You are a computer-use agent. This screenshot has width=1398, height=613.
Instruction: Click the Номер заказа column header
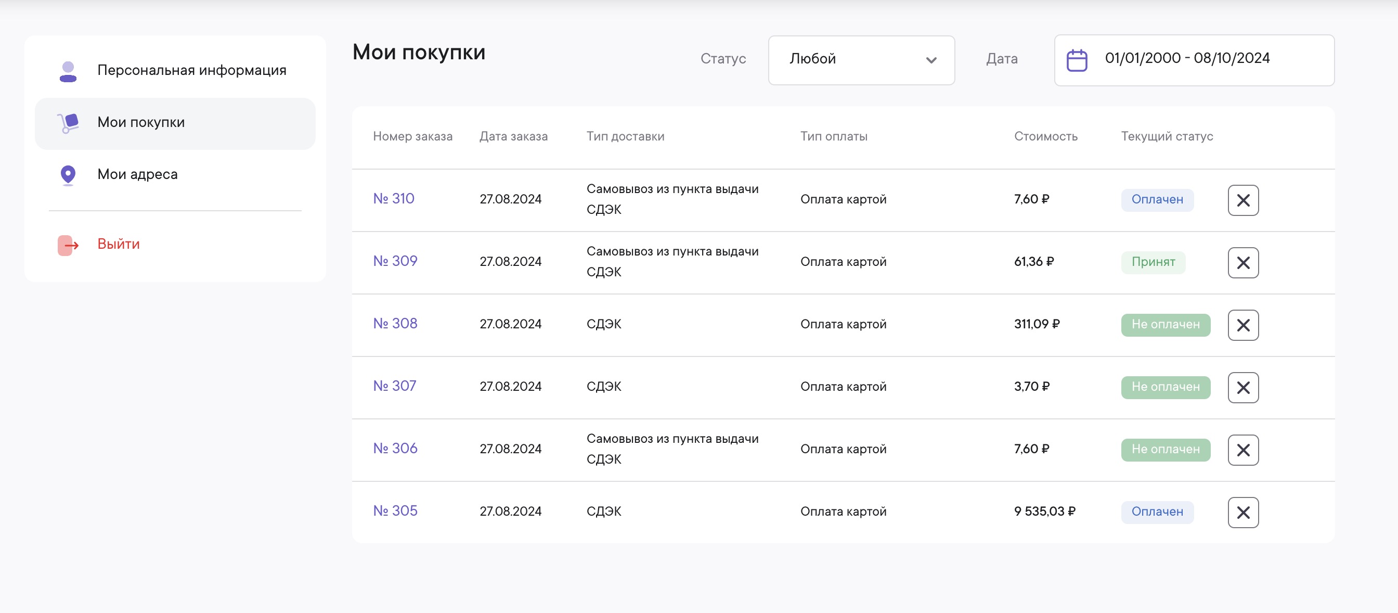[412, 136]
